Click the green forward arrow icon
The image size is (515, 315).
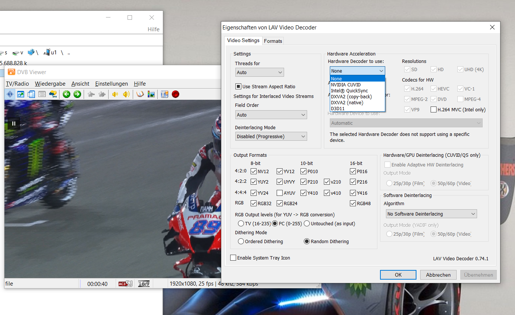click(77, 94)
